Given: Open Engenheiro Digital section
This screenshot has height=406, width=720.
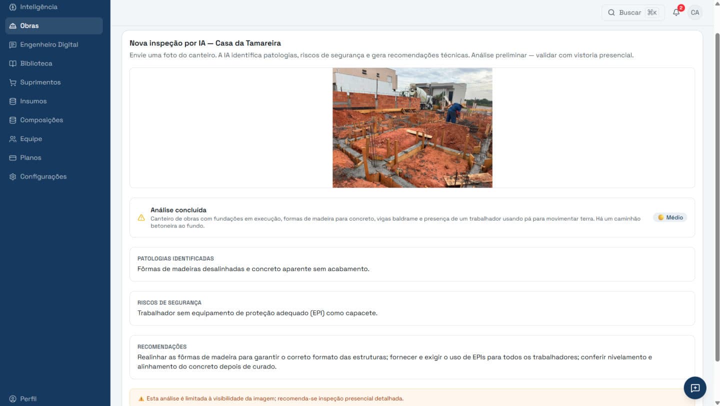Looking at the screenshot, I should pos(54,44).
